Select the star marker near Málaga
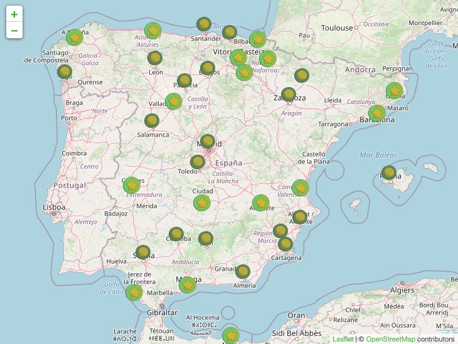 pos(187,285)
